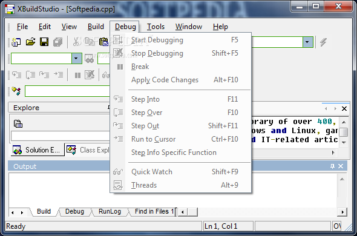The height and width of the screenshot is (236, 357).
Task: Click the Save All toolbar icon
Action: 58,42
